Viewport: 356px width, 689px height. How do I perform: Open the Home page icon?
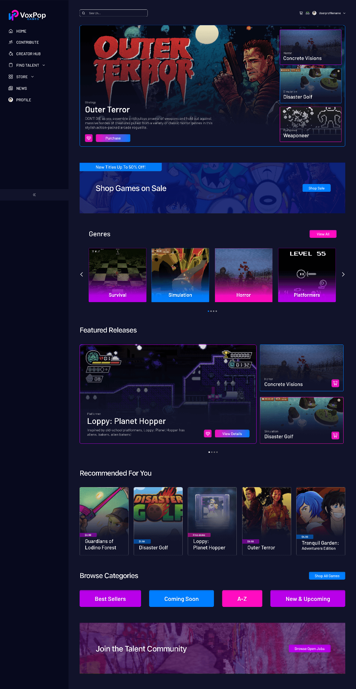point(11,31)
